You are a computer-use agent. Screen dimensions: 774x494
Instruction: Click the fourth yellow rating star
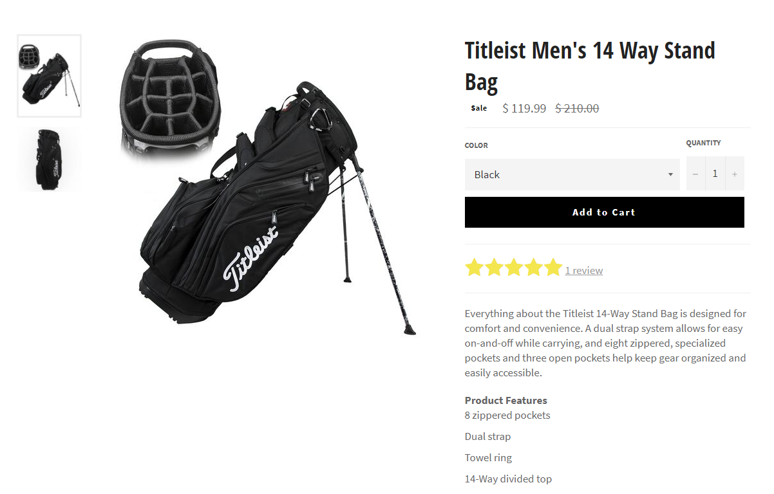click(534, 268)
